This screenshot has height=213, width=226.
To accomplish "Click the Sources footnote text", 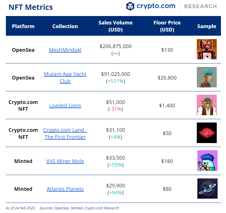I will (x=79, y=208).
